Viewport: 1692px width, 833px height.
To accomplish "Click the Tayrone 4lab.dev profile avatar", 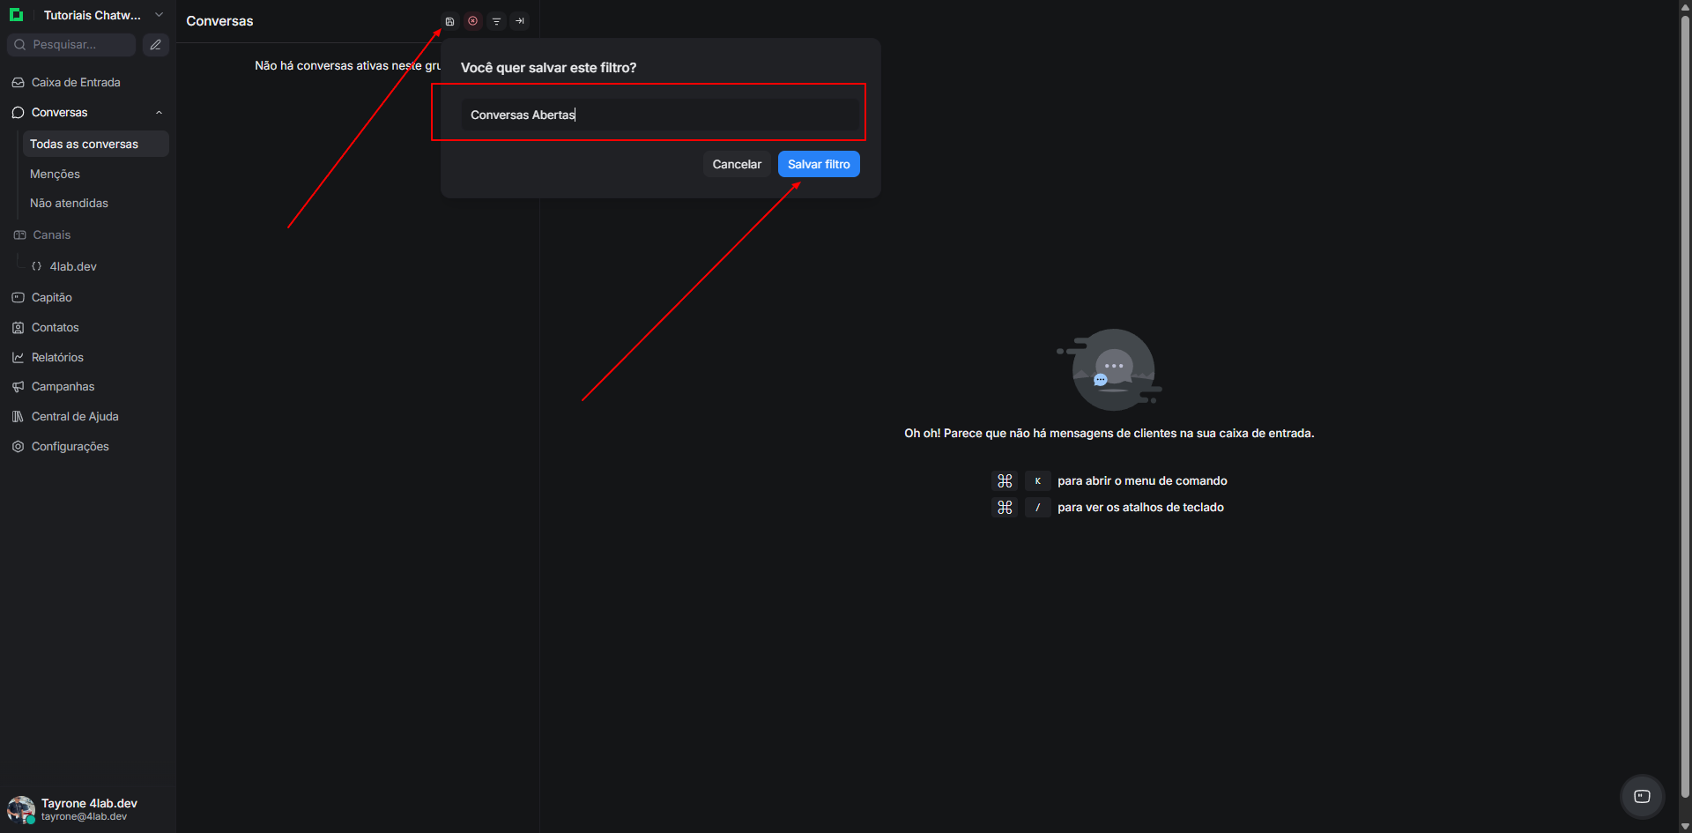I will (21, 808).
